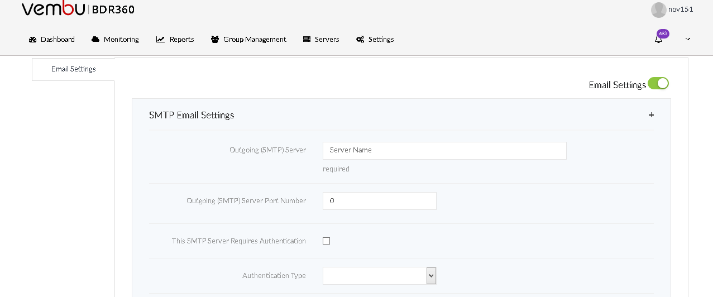713x297 pixels.
Task: Expand SMTP Email Settings with plus icon
Action: click(651, 115)
